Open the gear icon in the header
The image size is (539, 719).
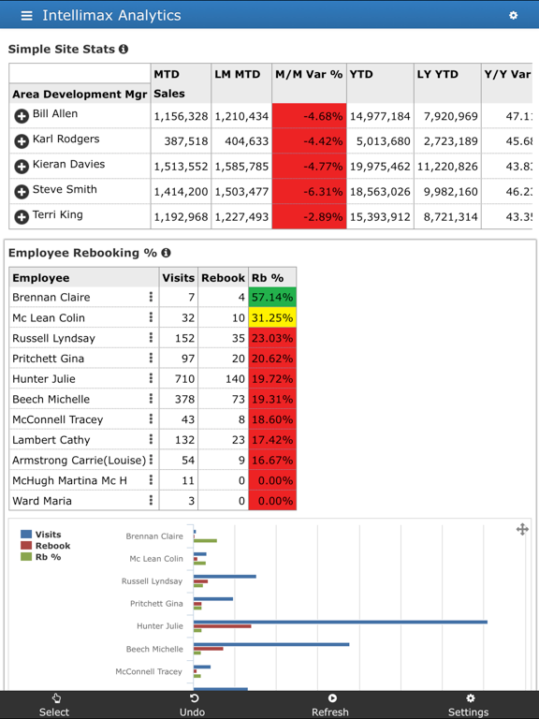[x=514, y=15]
